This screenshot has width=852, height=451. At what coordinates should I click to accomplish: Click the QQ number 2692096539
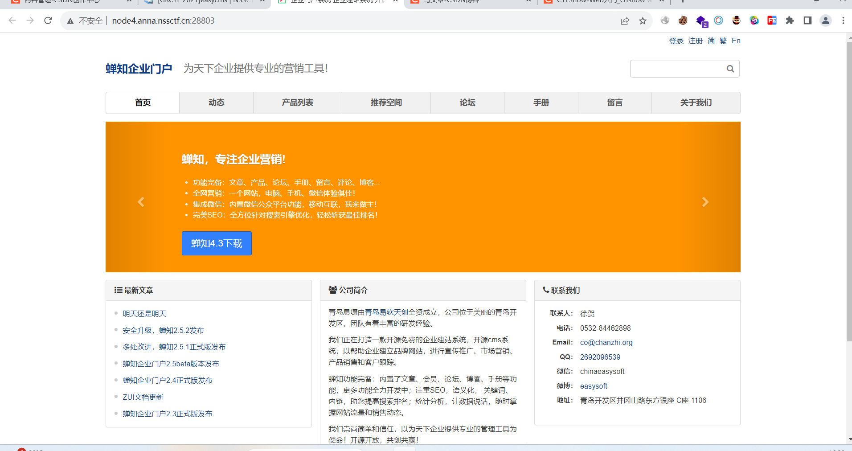pyautogui.click(x=600, y=357)
